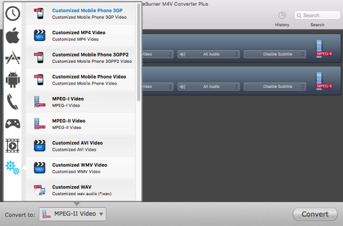Select the Apple devices category

13,35
